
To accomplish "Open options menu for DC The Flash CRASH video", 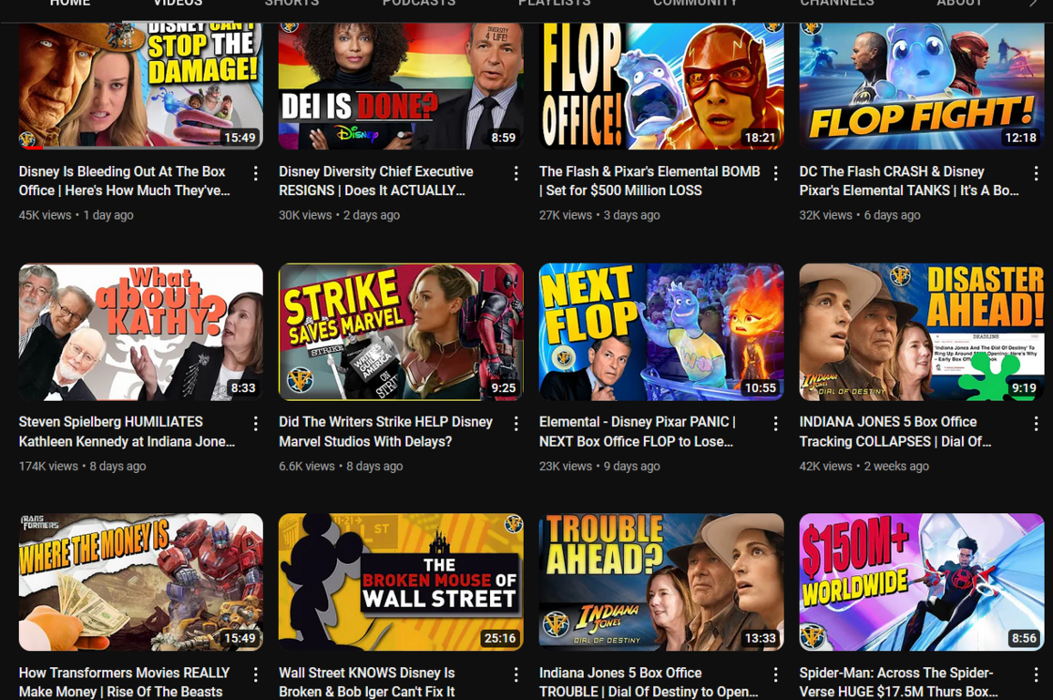I will tap(1036, 173).
